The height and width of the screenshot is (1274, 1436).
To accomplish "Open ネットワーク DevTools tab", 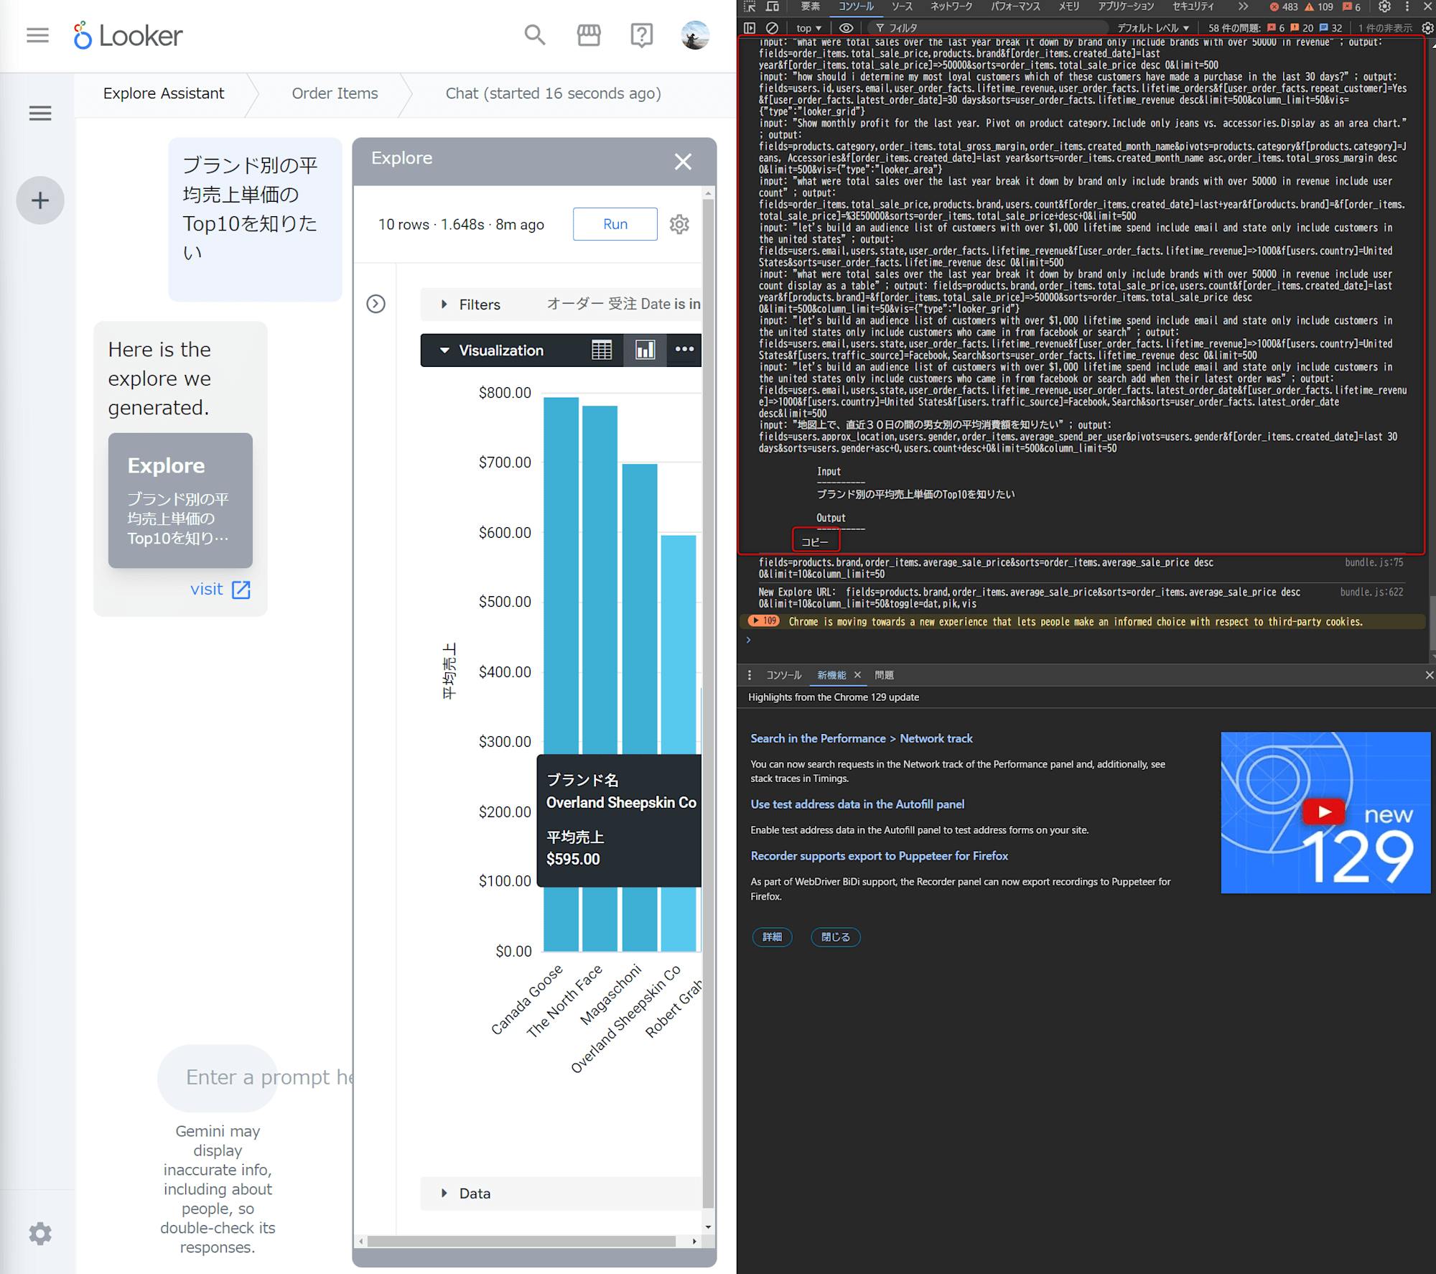I will coord(951,6).
